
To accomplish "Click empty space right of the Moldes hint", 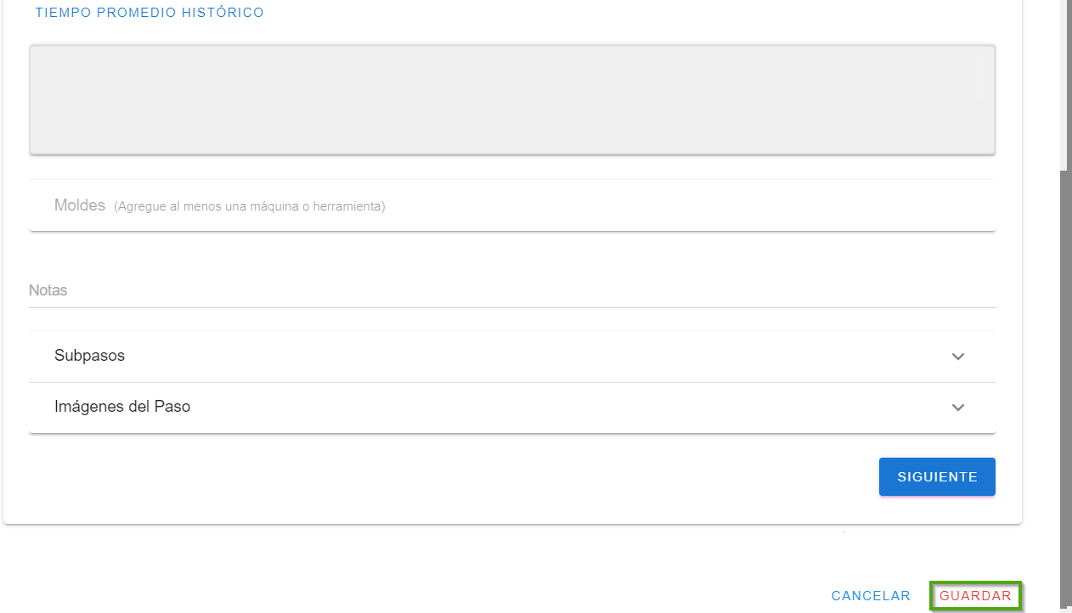I will (x=680, y=205).
